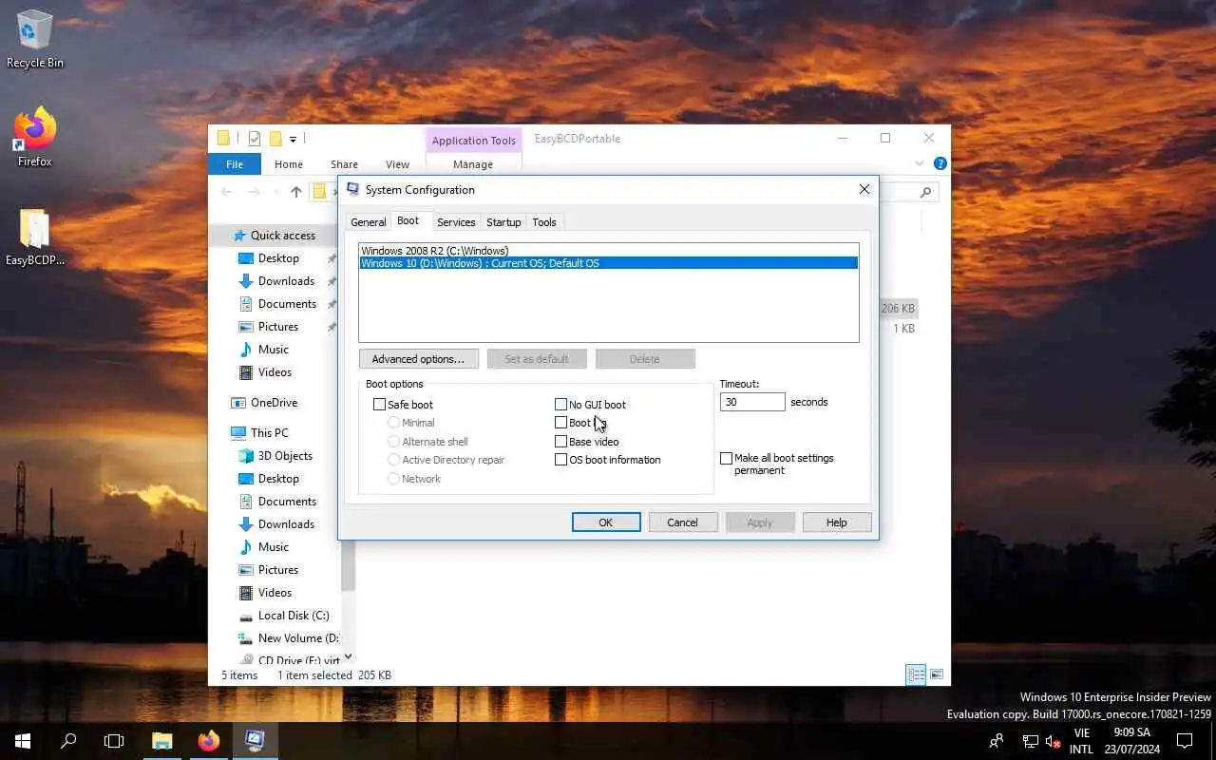Click Explorer's up-directory arrow
Image resolution: width=1216 pixels, height=760 pixels.
click(296, 192)
